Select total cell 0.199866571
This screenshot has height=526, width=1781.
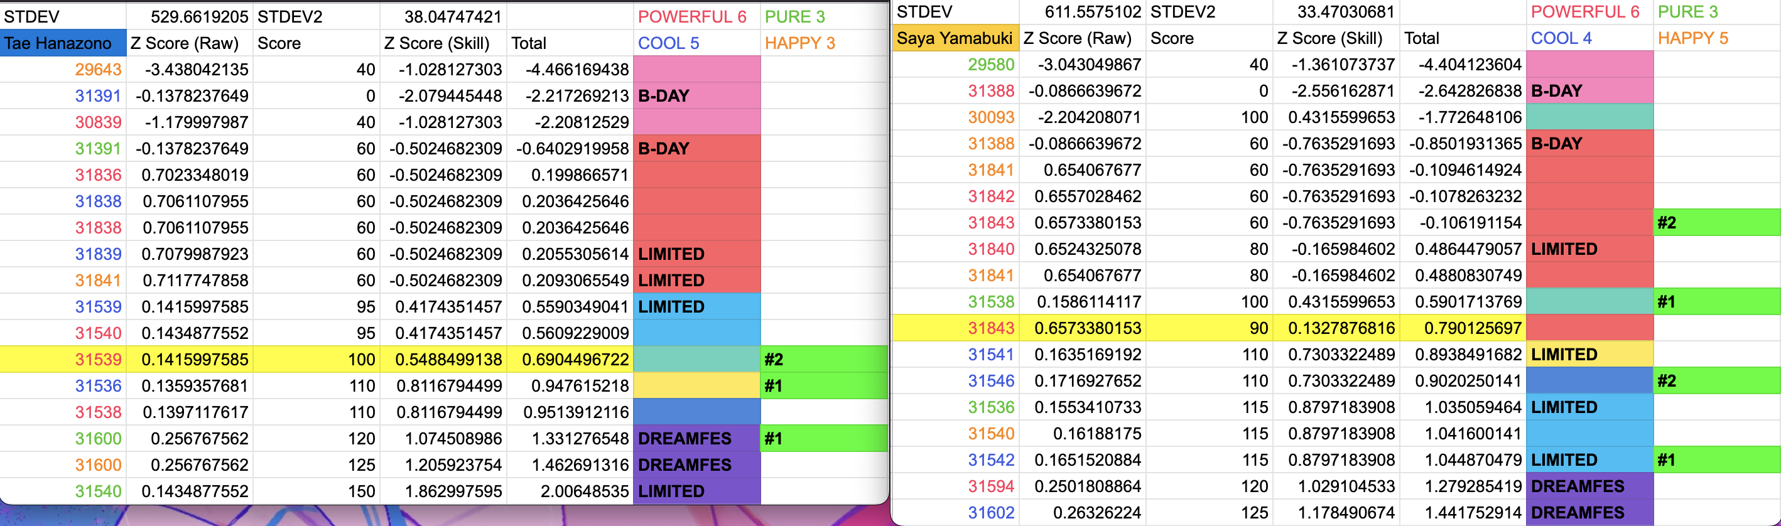[x=570, y=175]
